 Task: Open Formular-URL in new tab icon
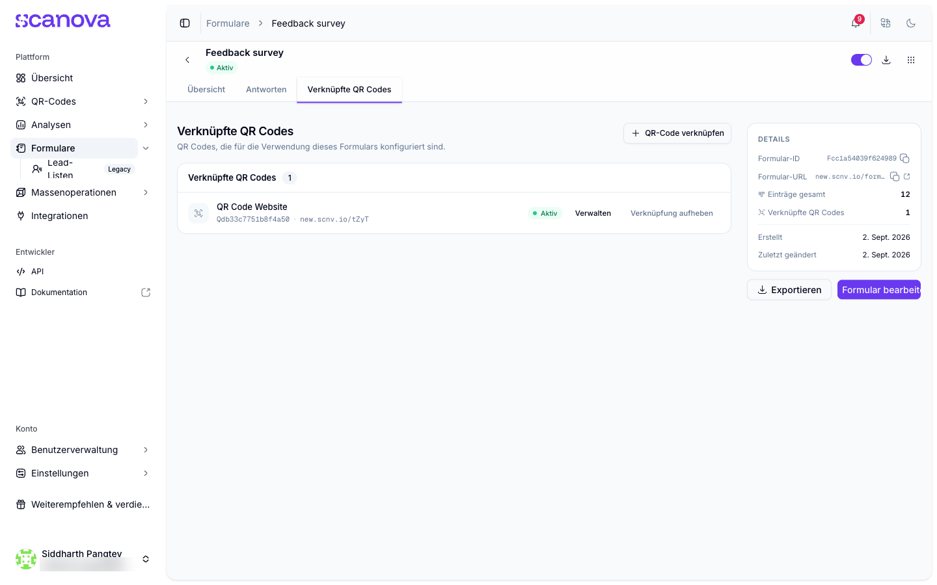(907, 177)
